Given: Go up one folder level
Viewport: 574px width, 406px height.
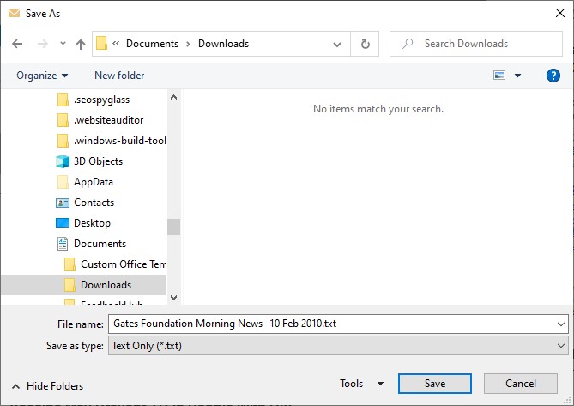Looking at the screenshot, I should [x=81, y=44].
